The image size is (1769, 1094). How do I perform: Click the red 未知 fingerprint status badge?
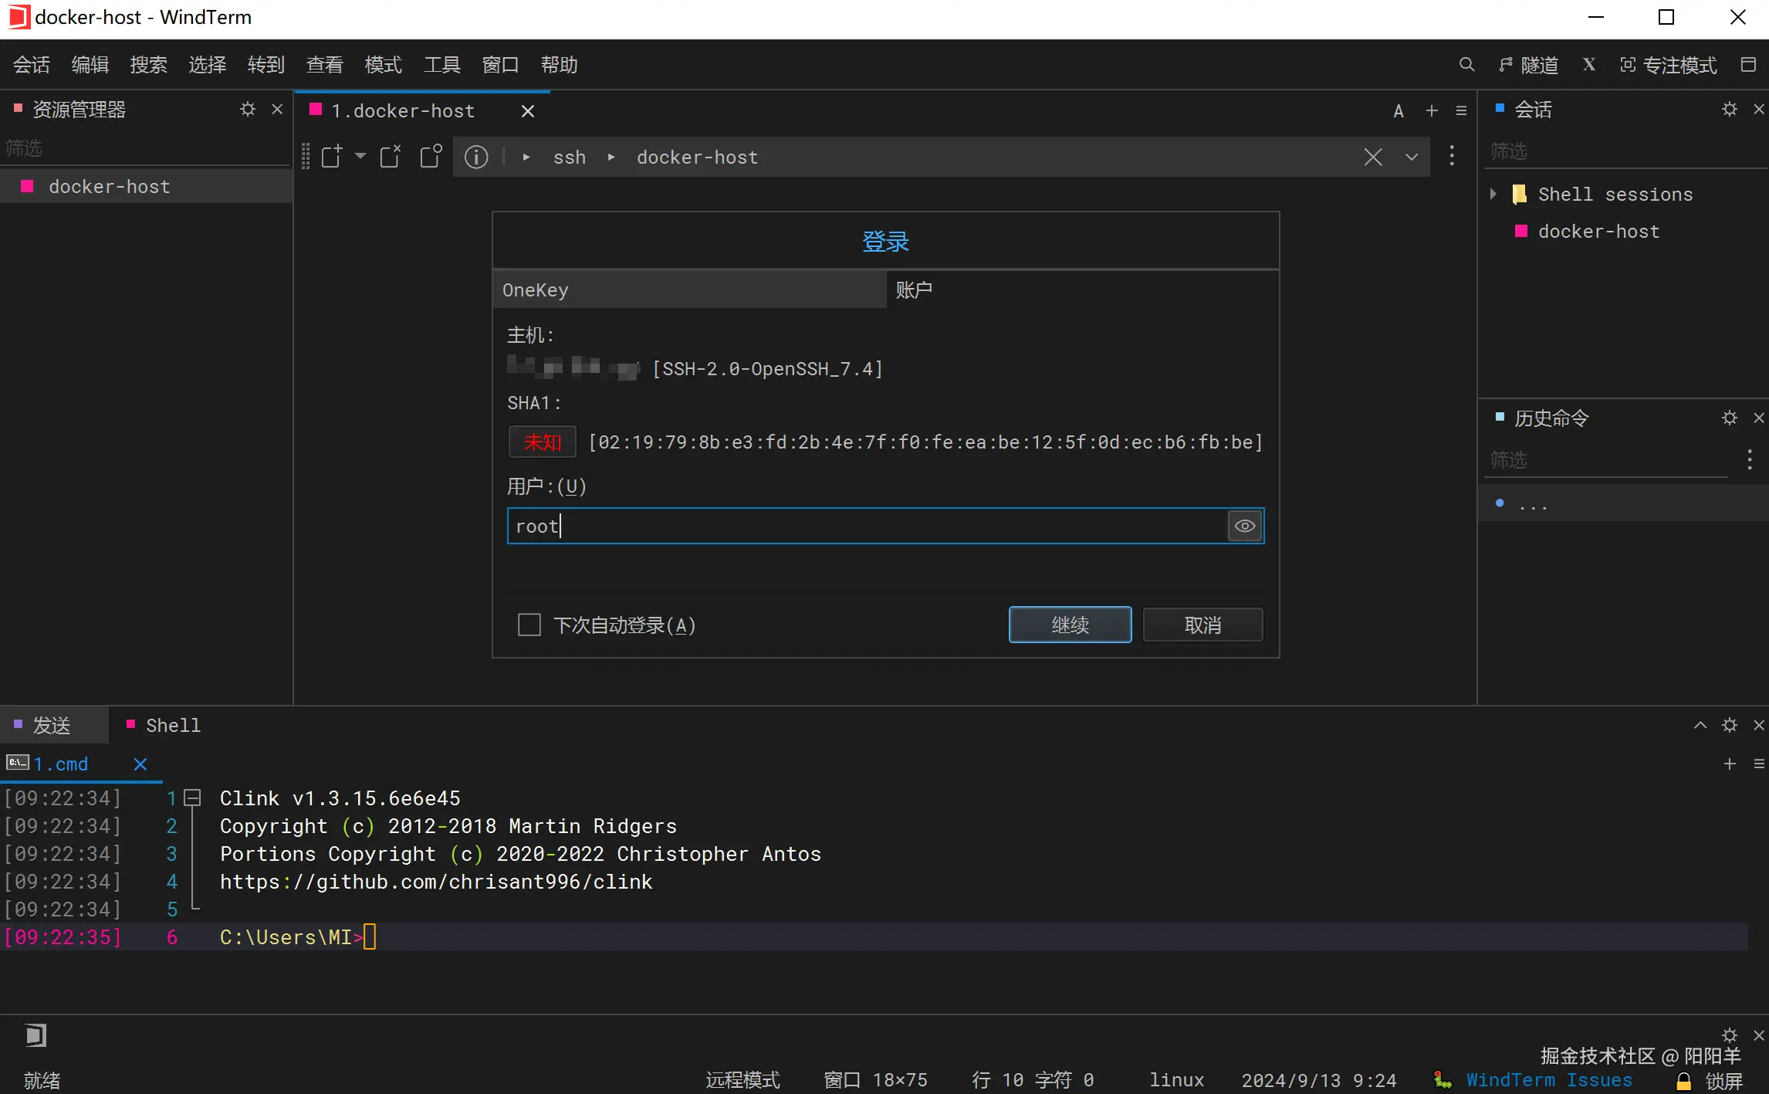[x=542, y=442]
